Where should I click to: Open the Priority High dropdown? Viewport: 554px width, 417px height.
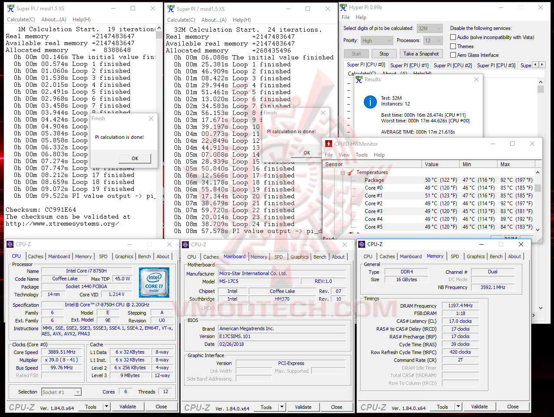tap(377, 40)
